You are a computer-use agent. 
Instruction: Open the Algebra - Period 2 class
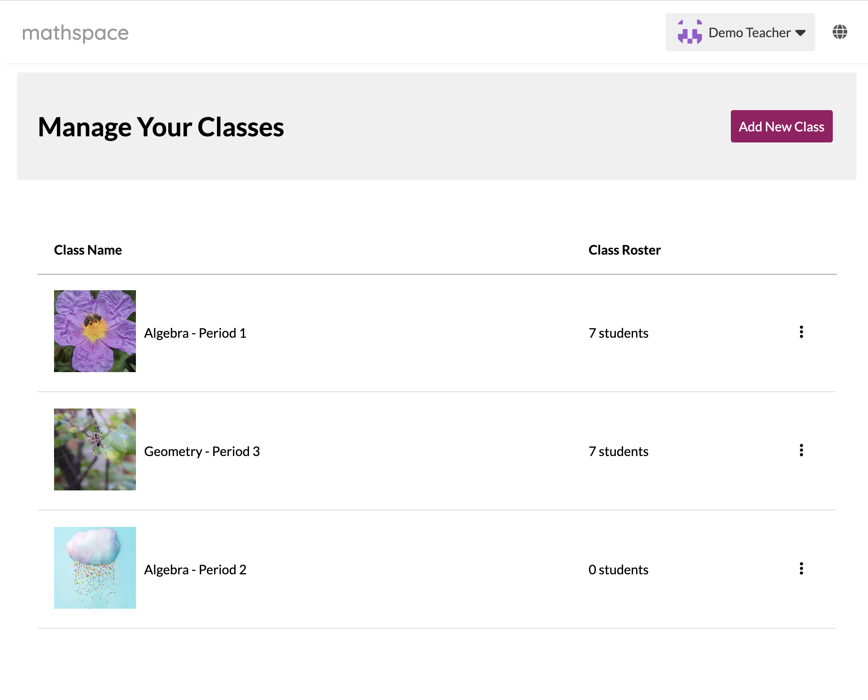[x=195, y=570]
